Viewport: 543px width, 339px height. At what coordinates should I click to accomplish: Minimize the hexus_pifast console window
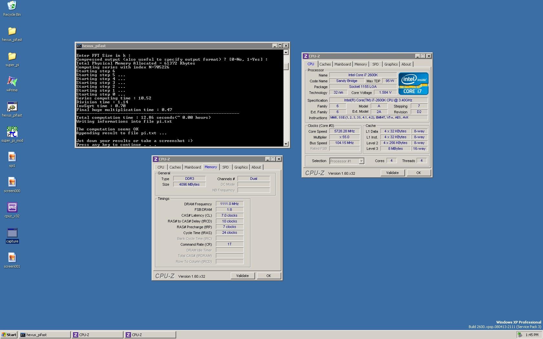pyautogui.click(x=275, y=46)
